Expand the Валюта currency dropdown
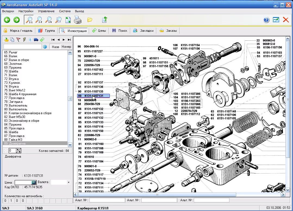Image resolution: width=293 pixels, height=211 pixels. click(68, 182)
